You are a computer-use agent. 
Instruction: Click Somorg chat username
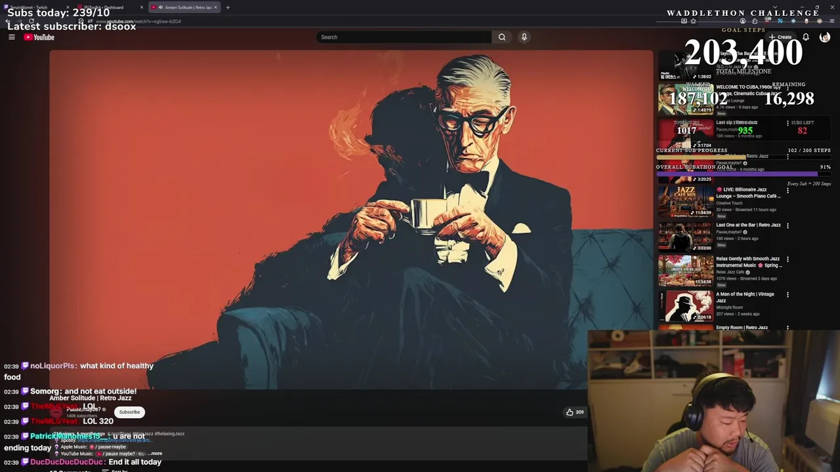coord(45,391)
